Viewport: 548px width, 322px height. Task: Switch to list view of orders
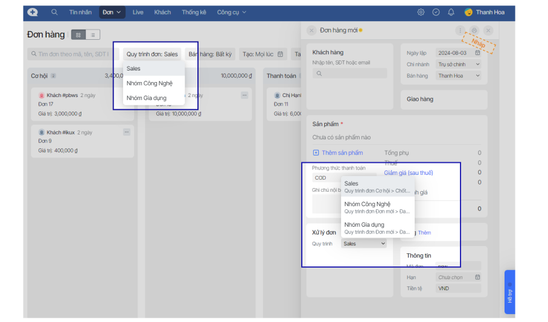[x=93, y=35]
